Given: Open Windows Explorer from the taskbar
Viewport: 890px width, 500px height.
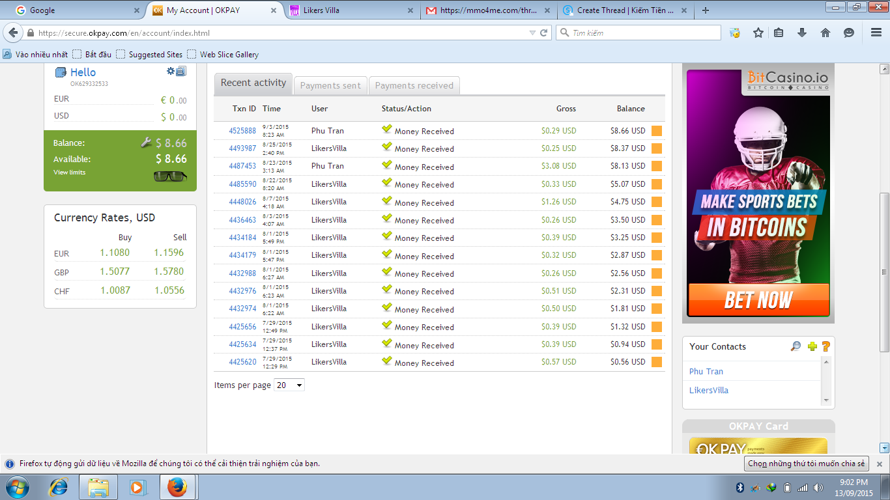Looking at the screenshot, I should pyautogui.click(x=98, y=487).
